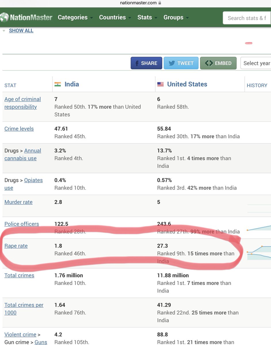Image resolution: width=271 pixels, height=345 pixels.
Task: Open the Opiates use link
Action: (24, 184)
